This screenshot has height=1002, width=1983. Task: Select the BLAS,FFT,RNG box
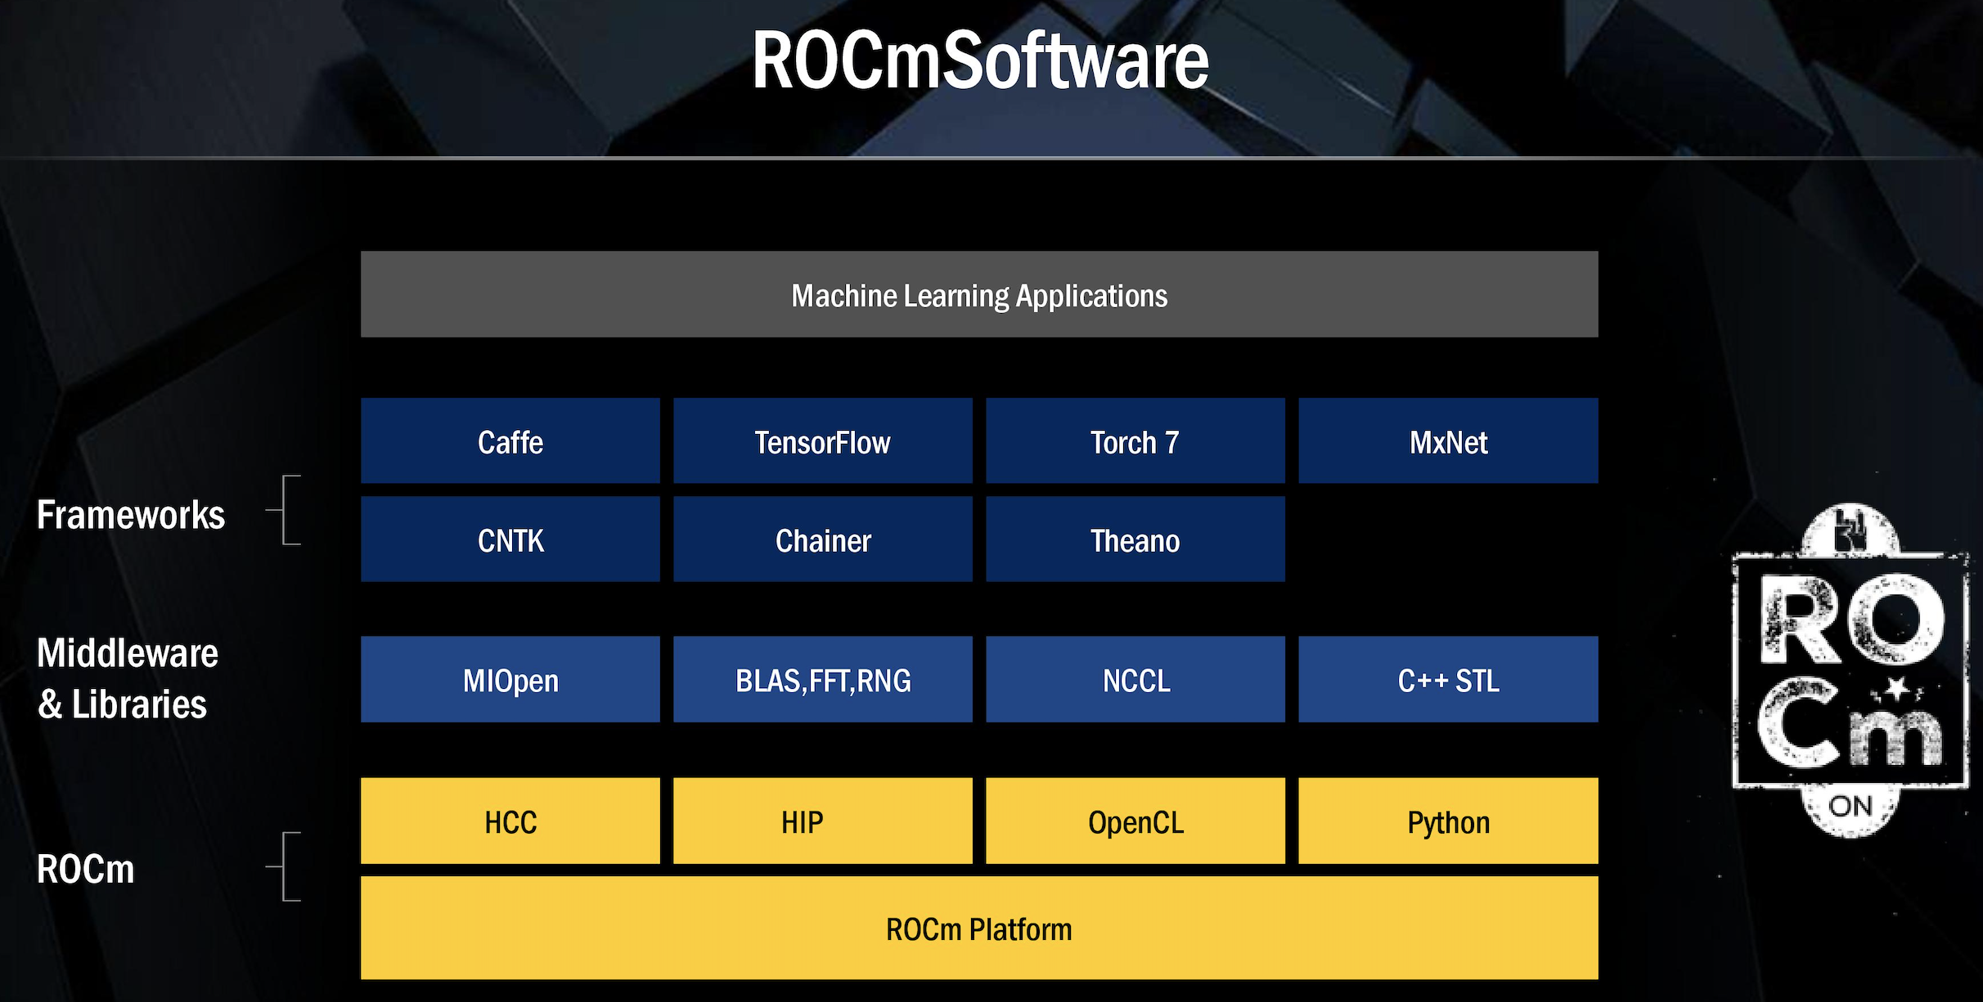coord(822,680)
